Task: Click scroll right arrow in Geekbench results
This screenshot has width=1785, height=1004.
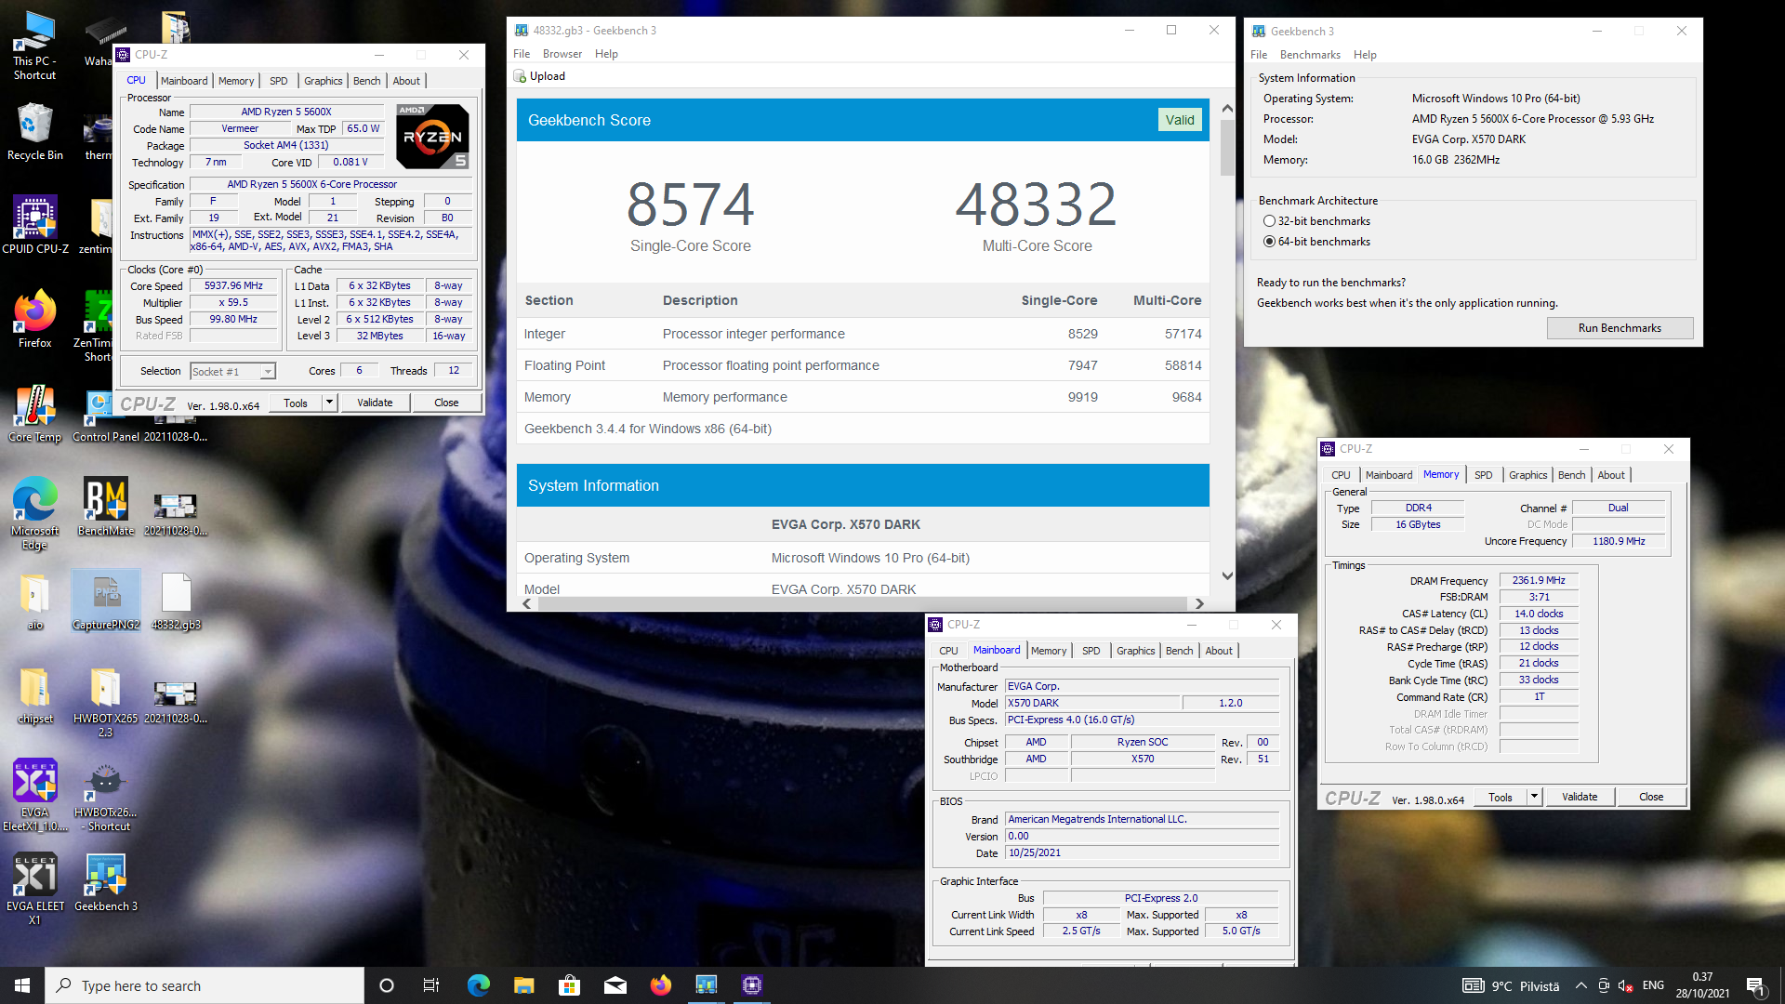Action: 1199,603
